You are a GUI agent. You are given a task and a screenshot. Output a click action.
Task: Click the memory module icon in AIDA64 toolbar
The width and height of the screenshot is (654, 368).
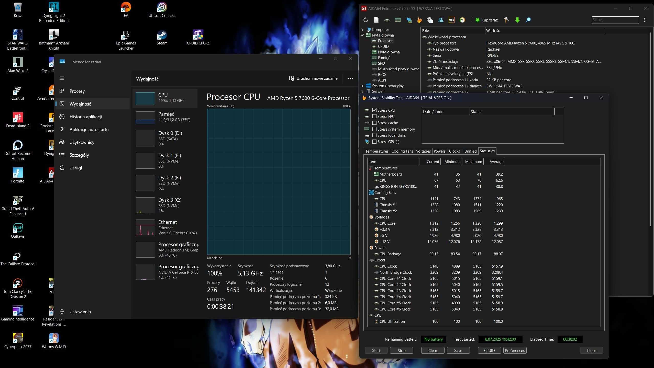pos(398,20)
